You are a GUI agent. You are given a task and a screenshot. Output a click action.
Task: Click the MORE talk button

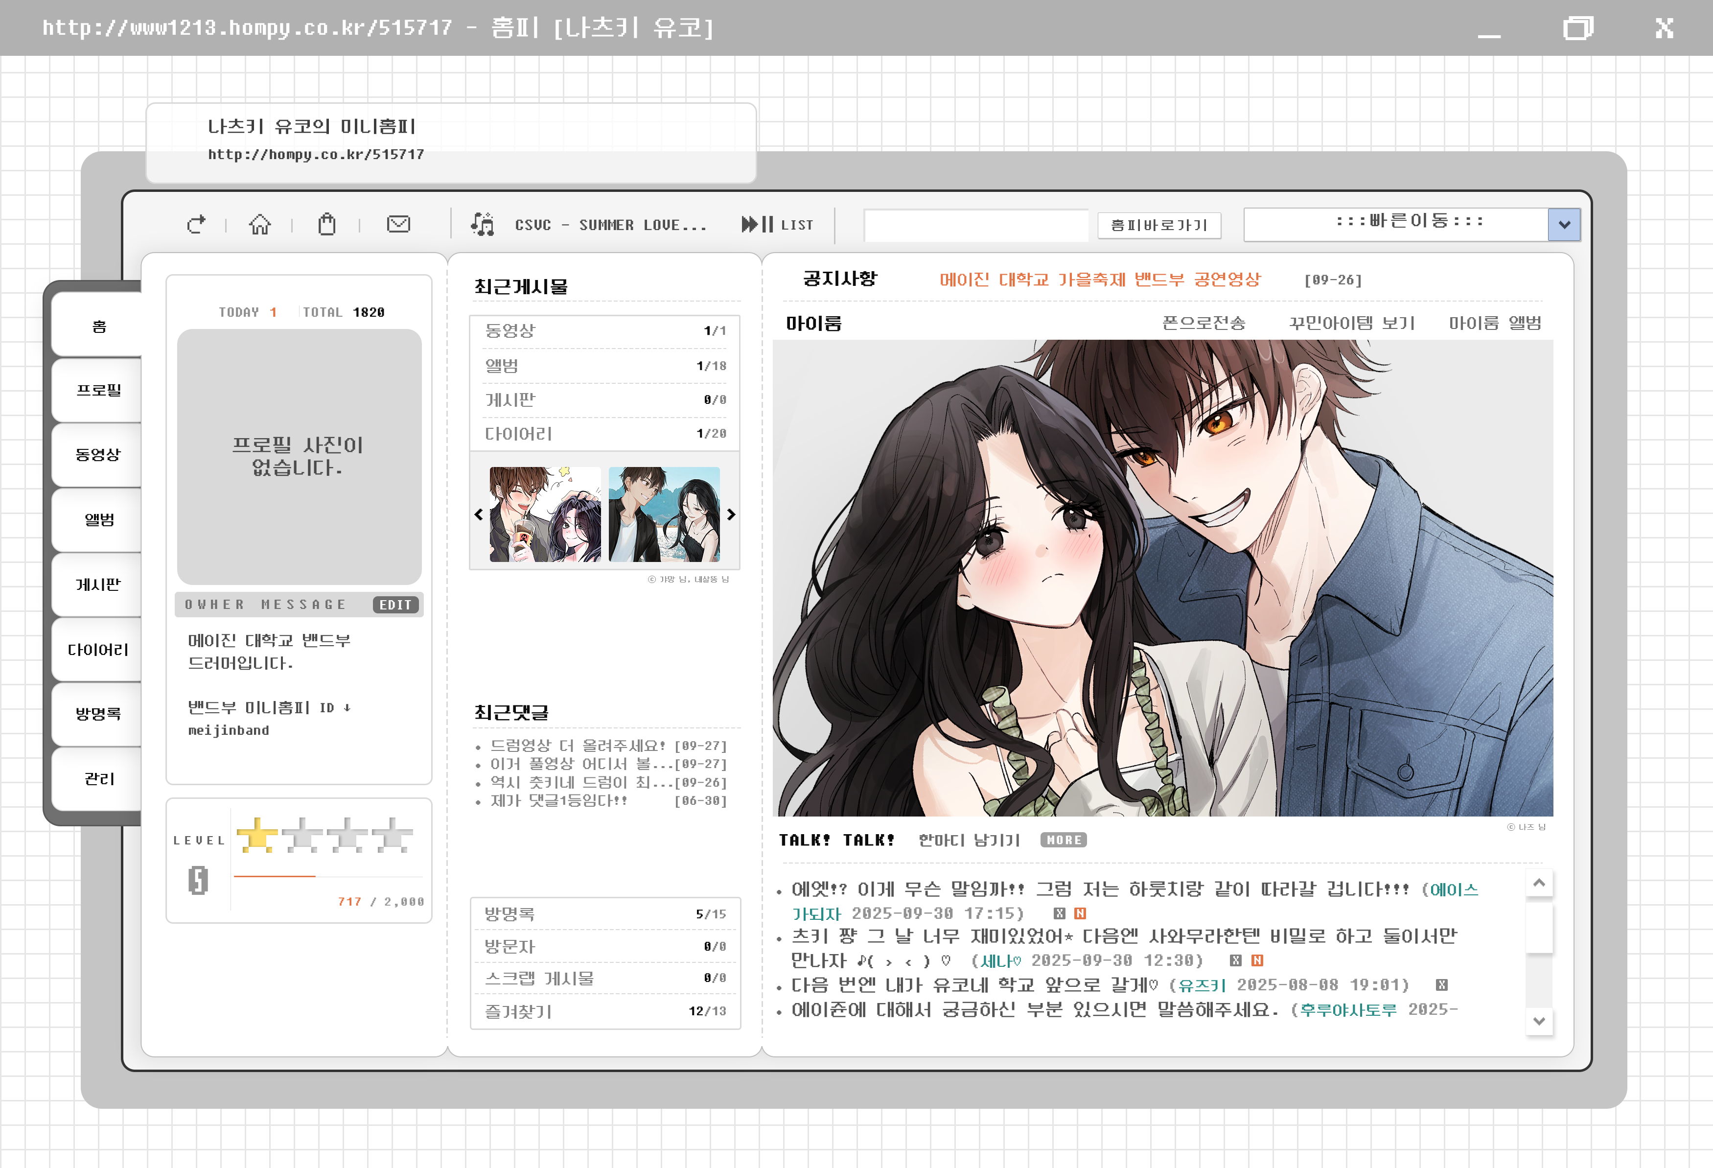click(1064, 840)
